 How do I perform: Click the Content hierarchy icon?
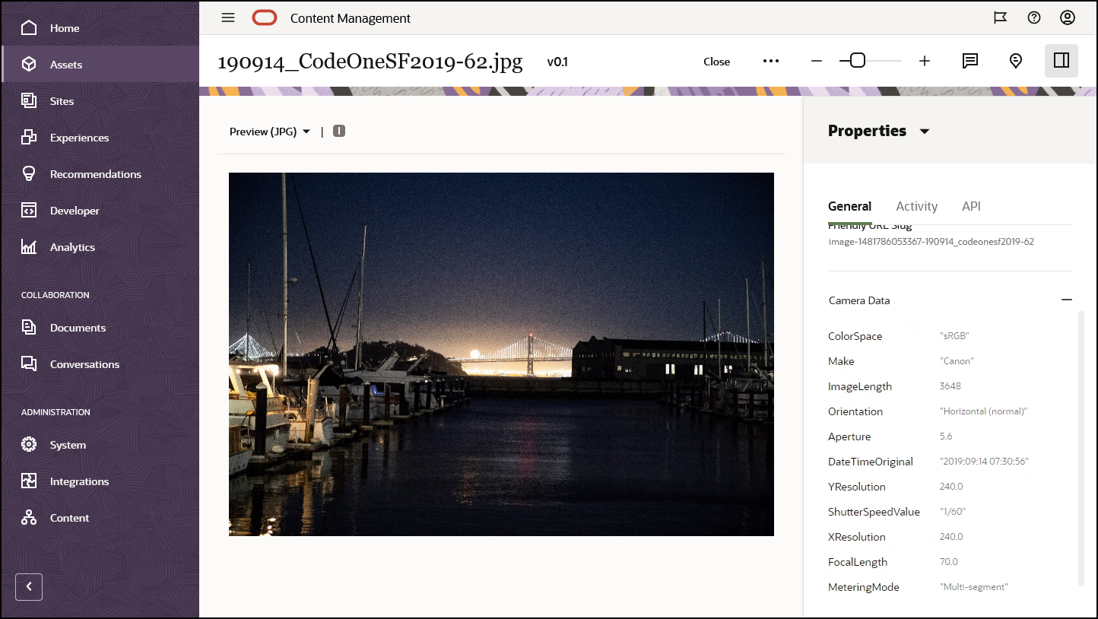[x=29, y=518]
